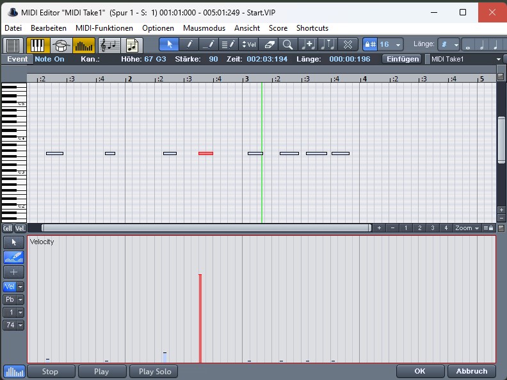This screenshot has height=380, width=507.
Task: Toggle the snap grid lock button
Action: coord(370,44)
